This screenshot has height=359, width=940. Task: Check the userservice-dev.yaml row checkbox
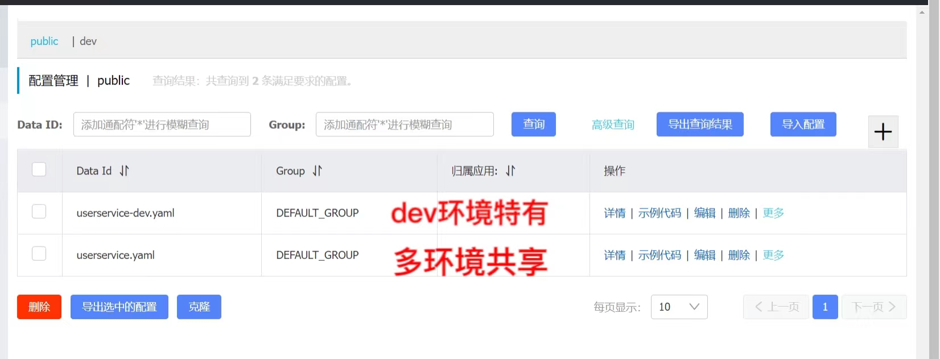pos(39,211)
